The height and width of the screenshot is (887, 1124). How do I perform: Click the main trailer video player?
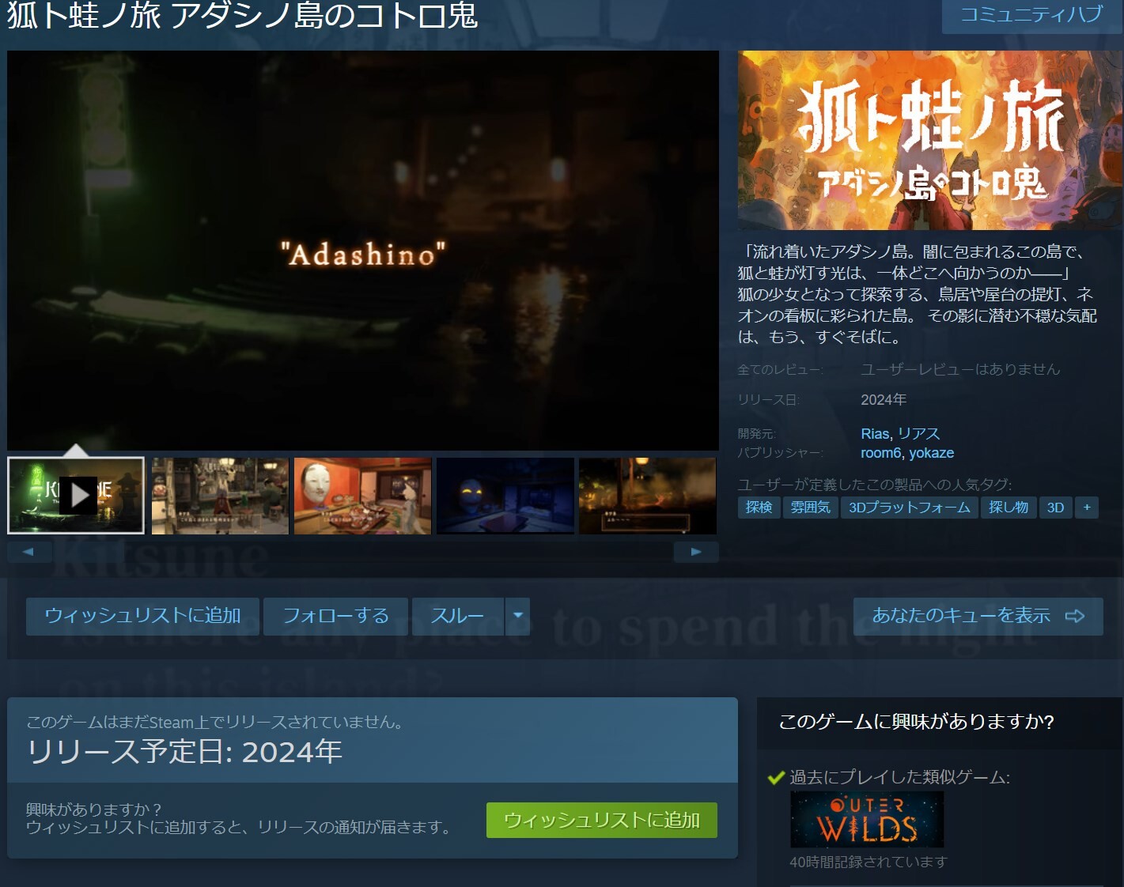[x=363, y=251]
